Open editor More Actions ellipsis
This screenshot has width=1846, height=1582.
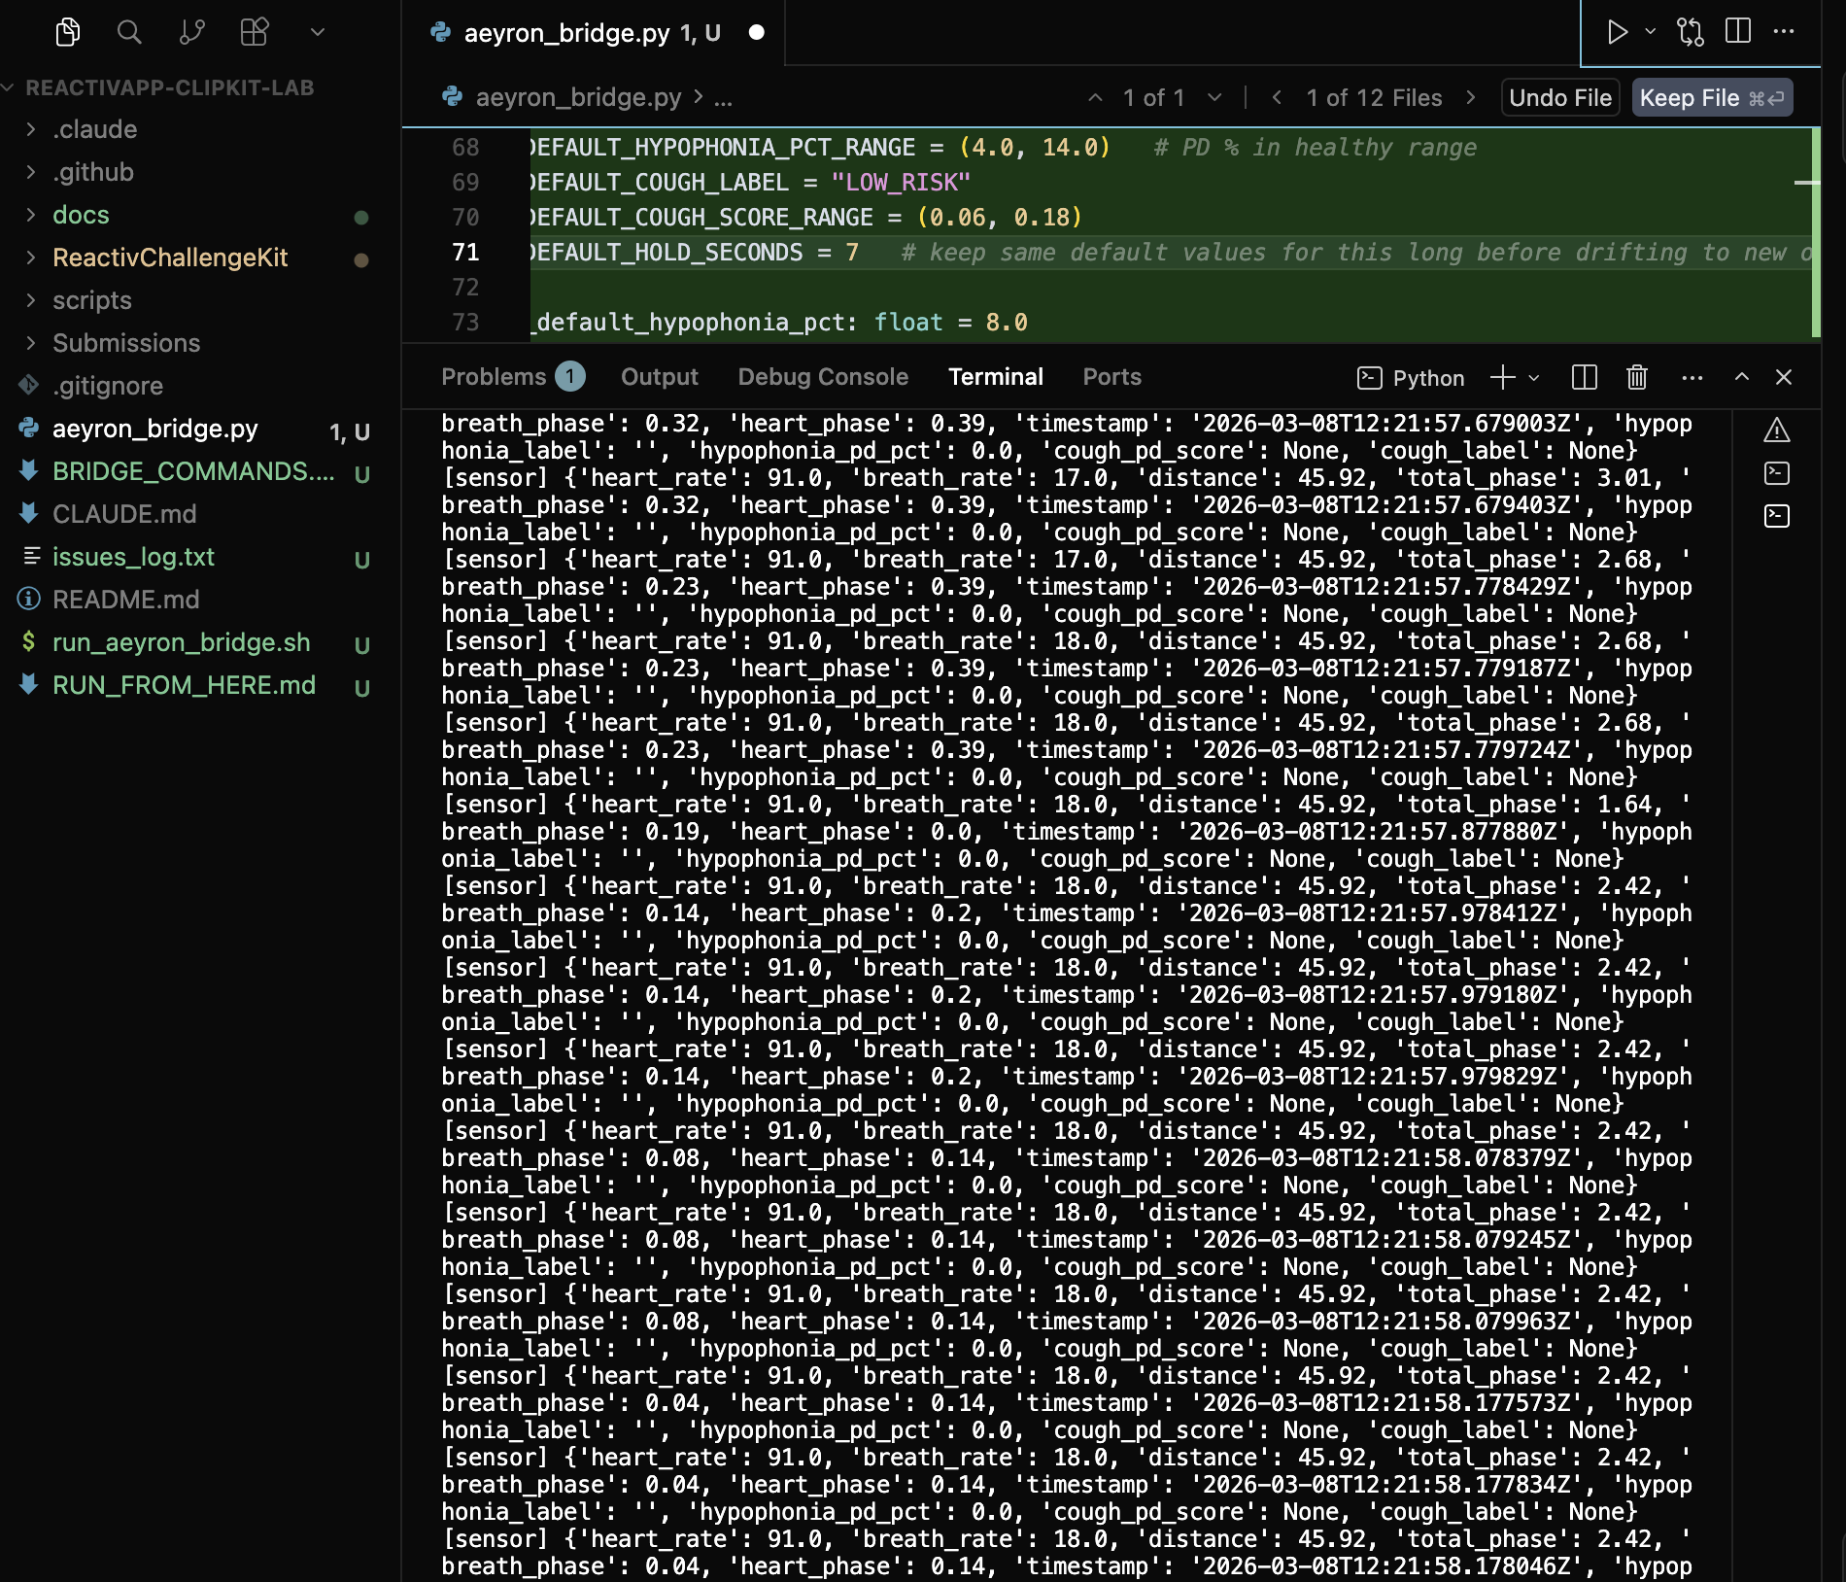[x=1784, y=32]
